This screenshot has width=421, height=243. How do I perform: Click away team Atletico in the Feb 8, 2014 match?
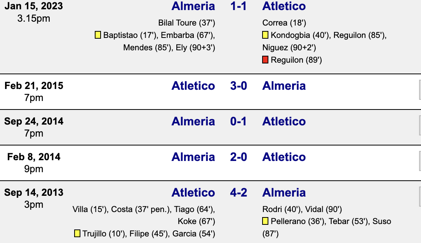click(x=284, y=157)
